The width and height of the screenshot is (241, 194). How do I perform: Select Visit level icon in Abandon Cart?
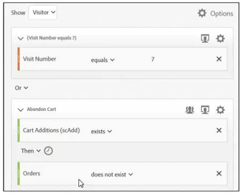(205, 110)
